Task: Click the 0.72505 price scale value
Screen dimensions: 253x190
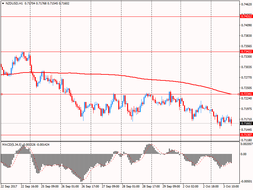Action: [x=246, y=88]
